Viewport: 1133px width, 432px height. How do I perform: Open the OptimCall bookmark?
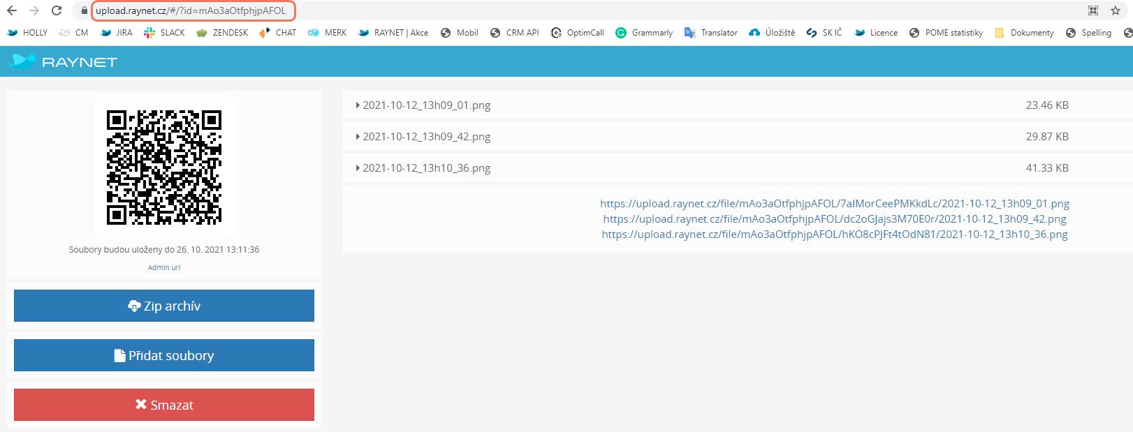click(x=578, y=33)
